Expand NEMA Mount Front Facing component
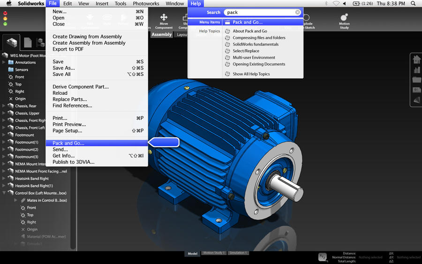 coord(4,171)
